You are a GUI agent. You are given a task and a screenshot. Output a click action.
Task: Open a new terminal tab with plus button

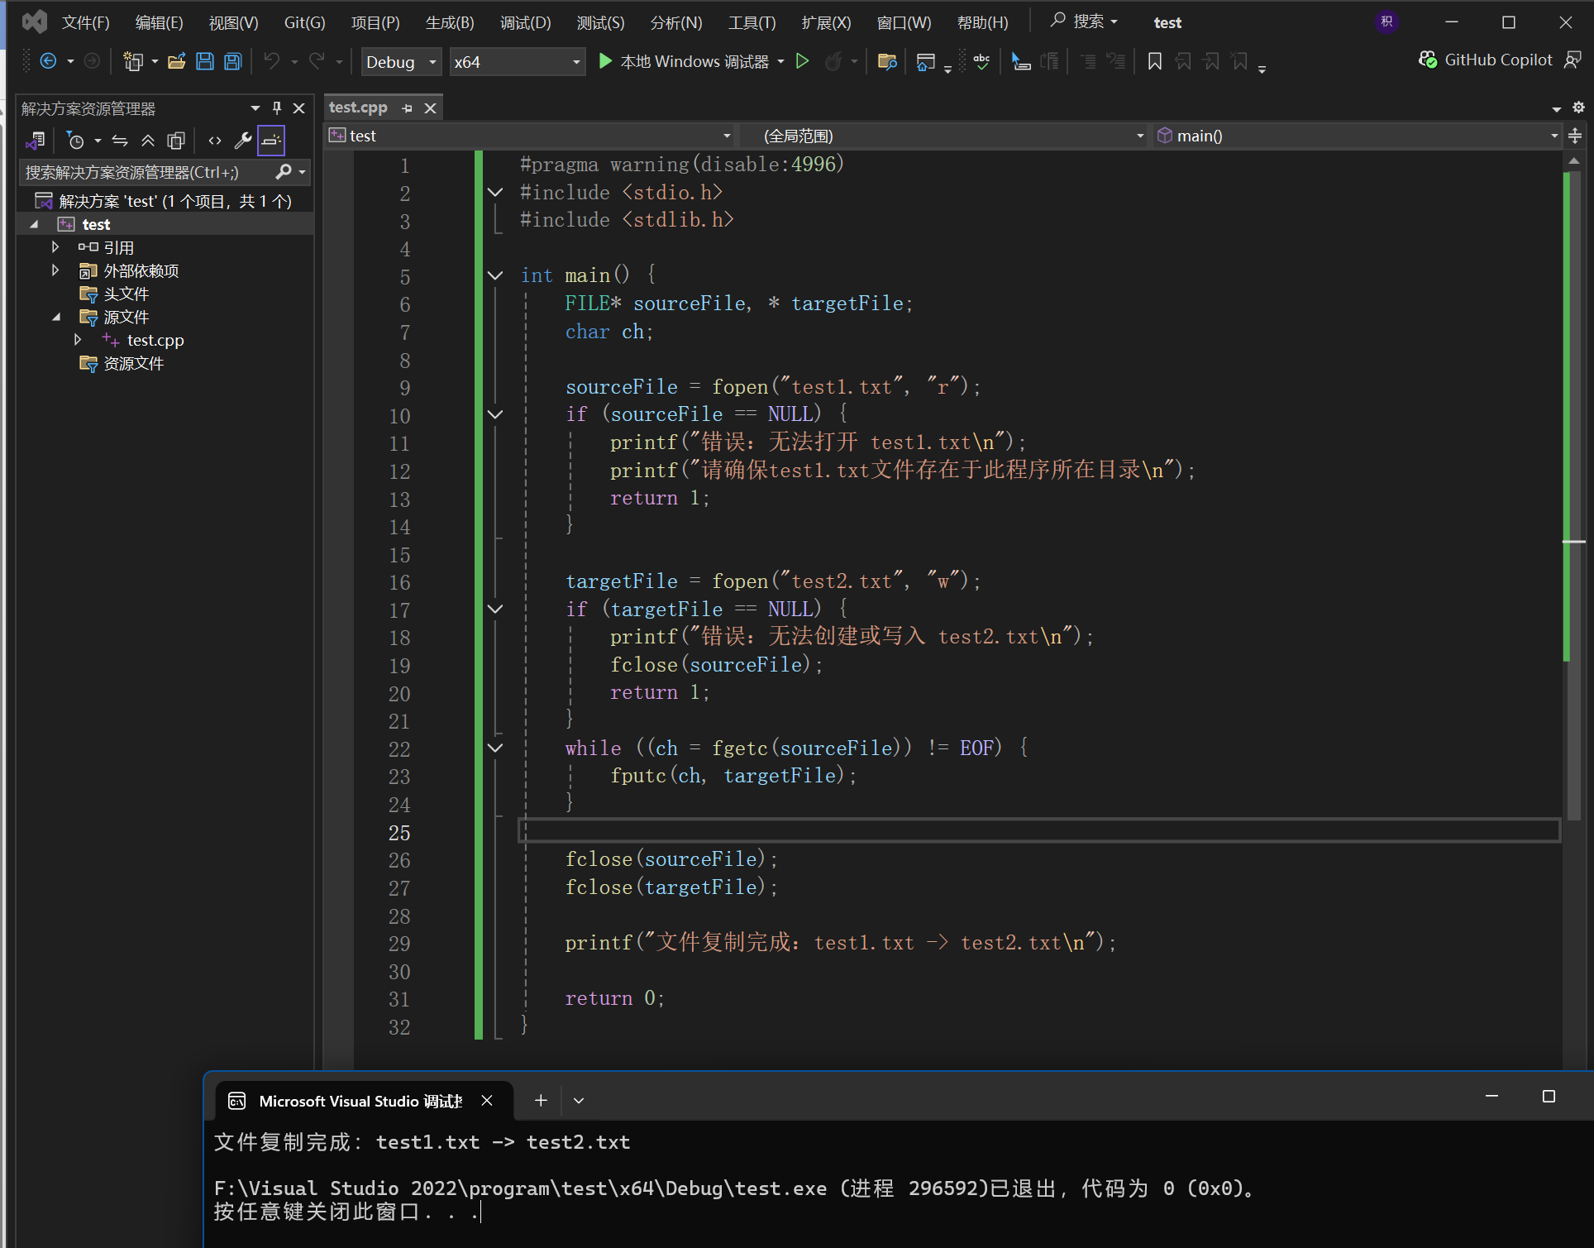pos(541,1100)
